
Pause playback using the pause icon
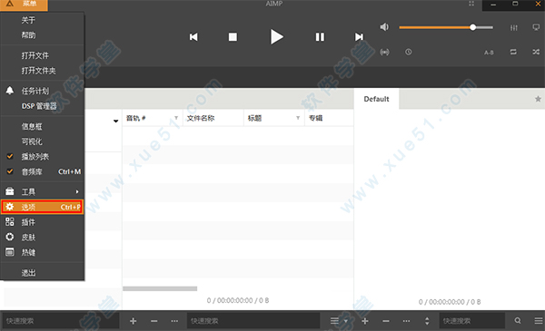320,37
